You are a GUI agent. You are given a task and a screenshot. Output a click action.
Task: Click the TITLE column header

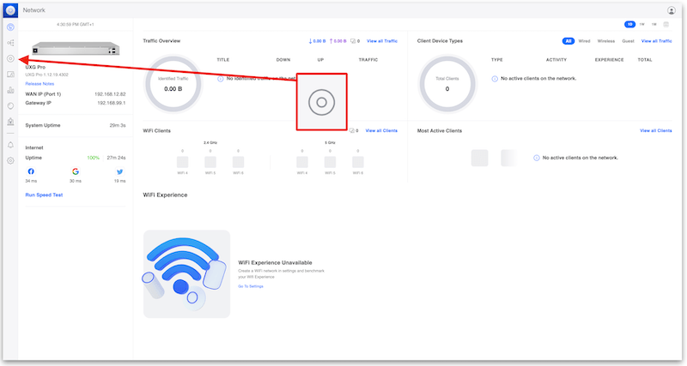[223, 60]
